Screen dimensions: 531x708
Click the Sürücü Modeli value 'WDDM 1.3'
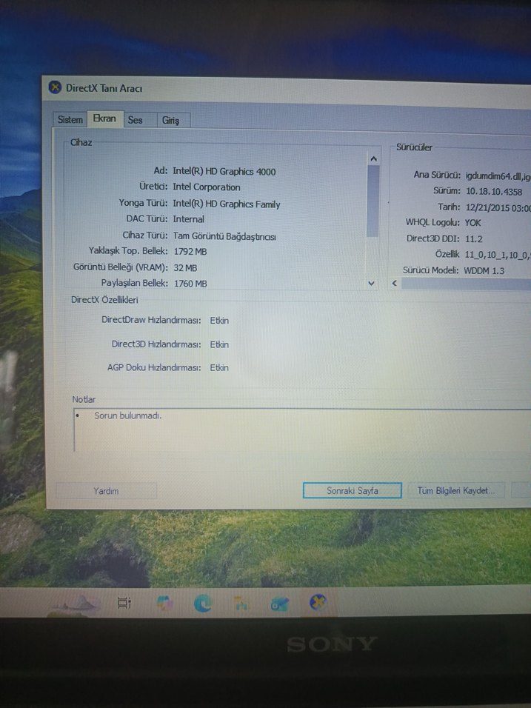tap(484, 270)
